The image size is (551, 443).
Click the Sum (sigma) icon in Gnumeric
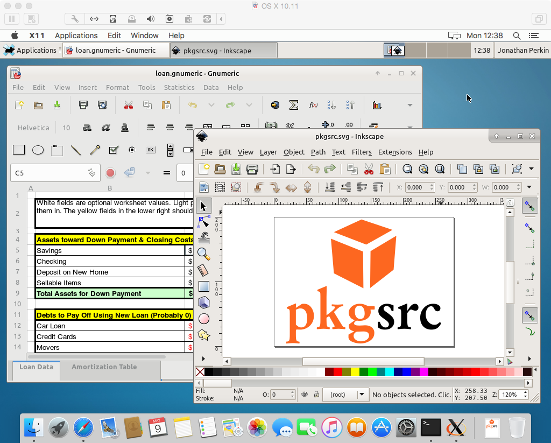click(x=294, y=105)
